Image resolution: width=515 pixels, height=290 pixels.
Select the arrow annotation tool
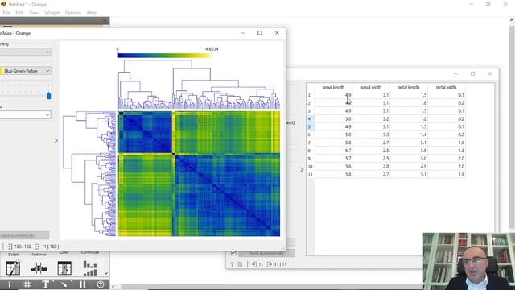(x=64, y=284)
